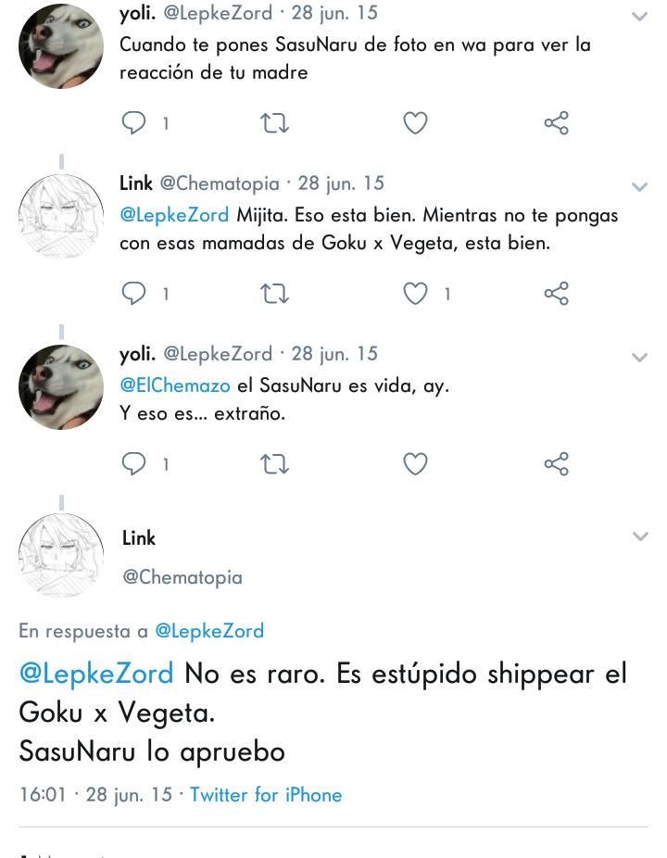Image resolution: width=667 pixels, height=858 pixels.
Task: View yoli's husky profile picture at top
Action: tap(61, 45)
